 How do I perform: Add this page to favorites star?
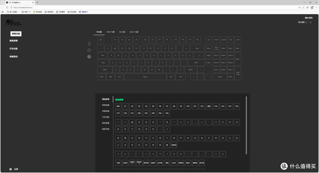303,7
